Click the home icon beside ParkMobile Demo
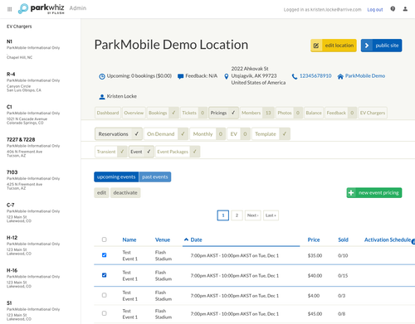The width and height of the screenshot is (415, 324). [340, 76]
